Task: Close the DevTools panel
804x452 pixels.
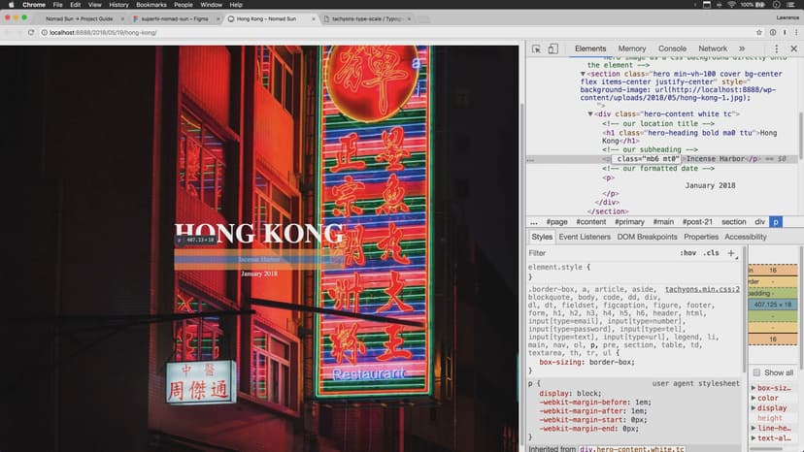Action: pos(793,48)
